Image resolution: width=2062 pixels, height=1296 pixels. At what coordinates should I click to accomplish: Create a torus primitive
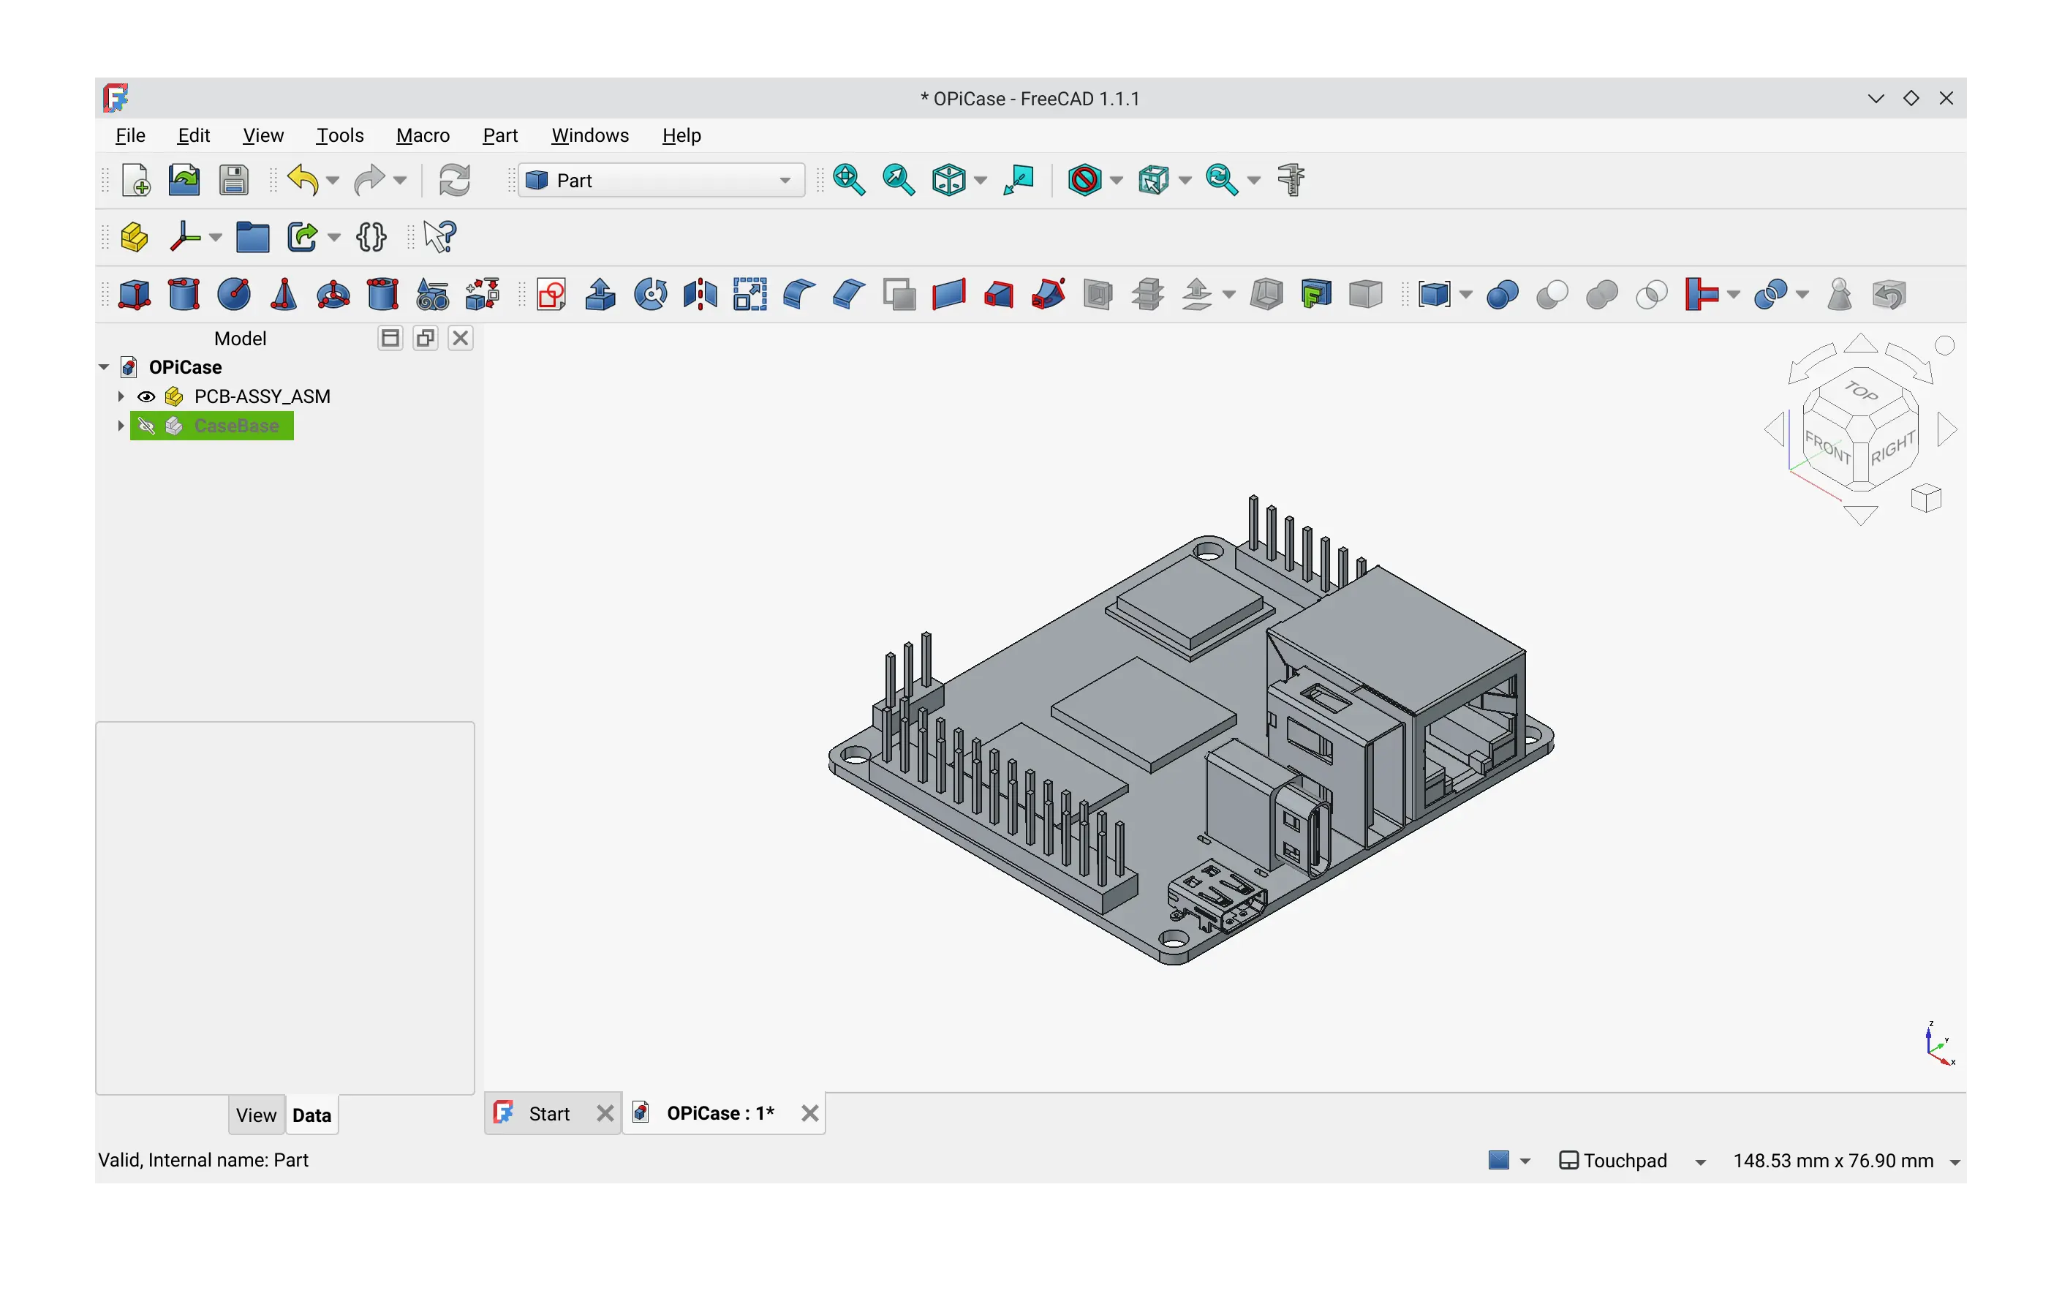(x=333, y=295)
